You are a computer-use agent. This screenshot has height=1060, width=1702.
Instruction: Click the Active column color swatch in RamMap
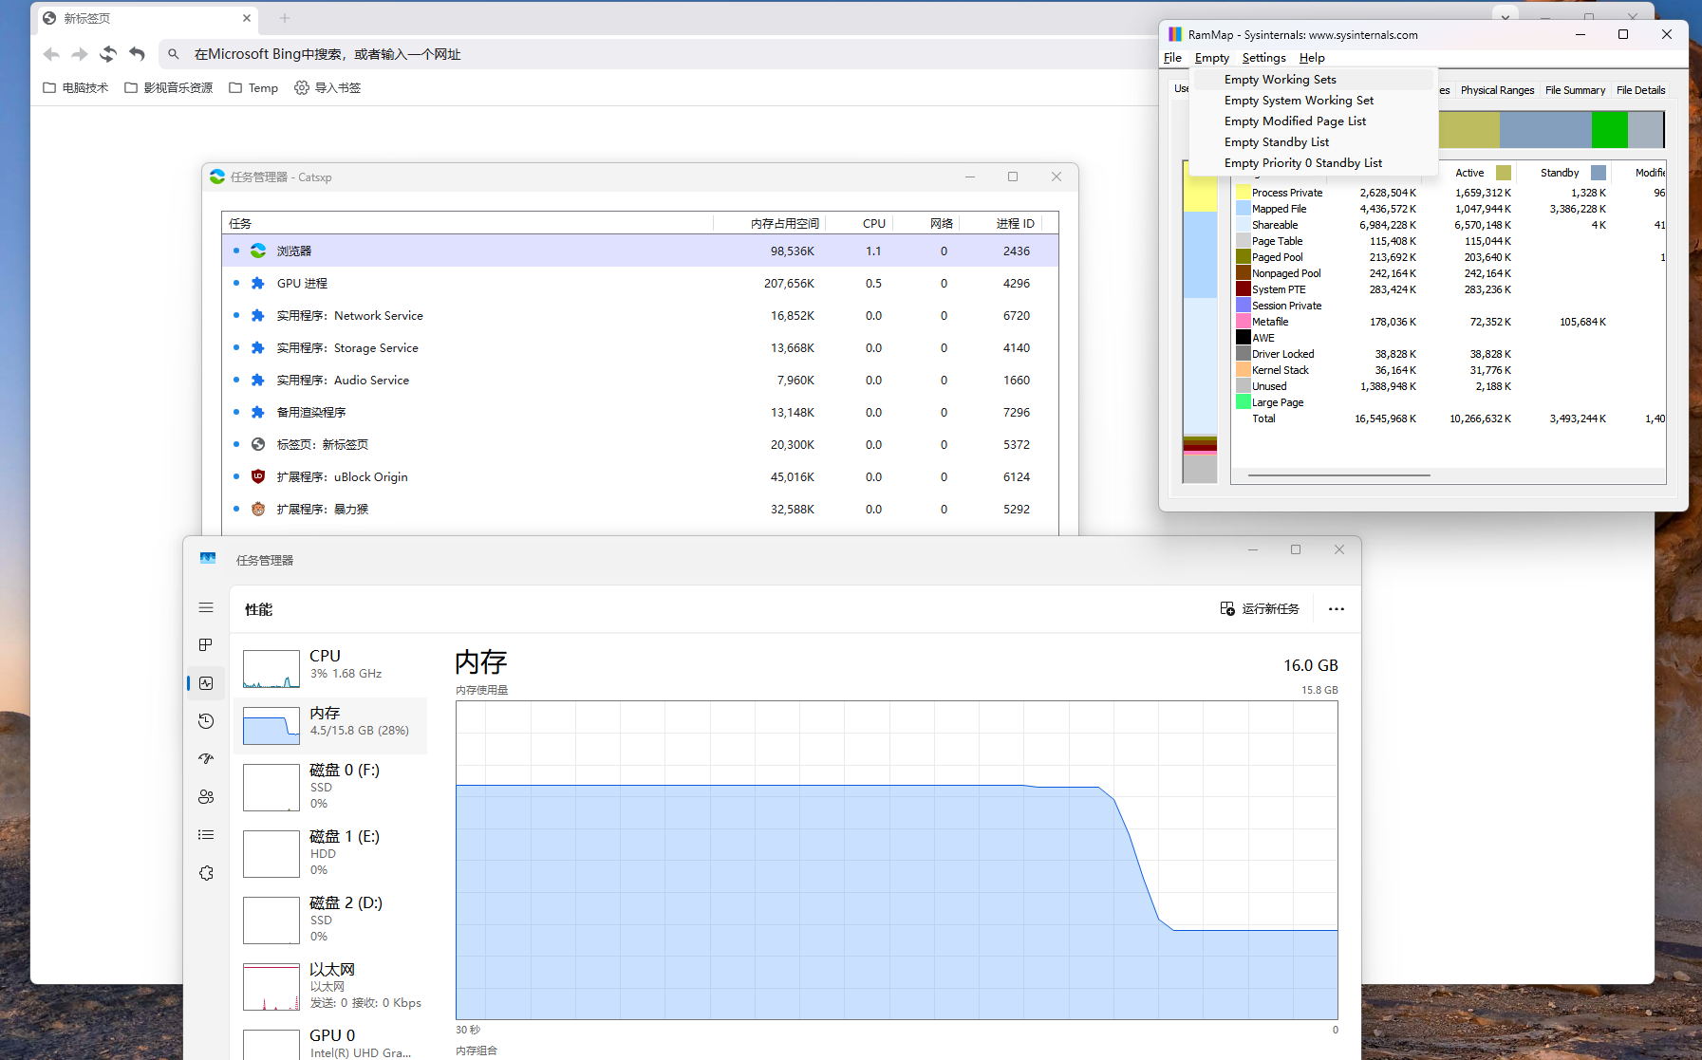[1503, 173]
